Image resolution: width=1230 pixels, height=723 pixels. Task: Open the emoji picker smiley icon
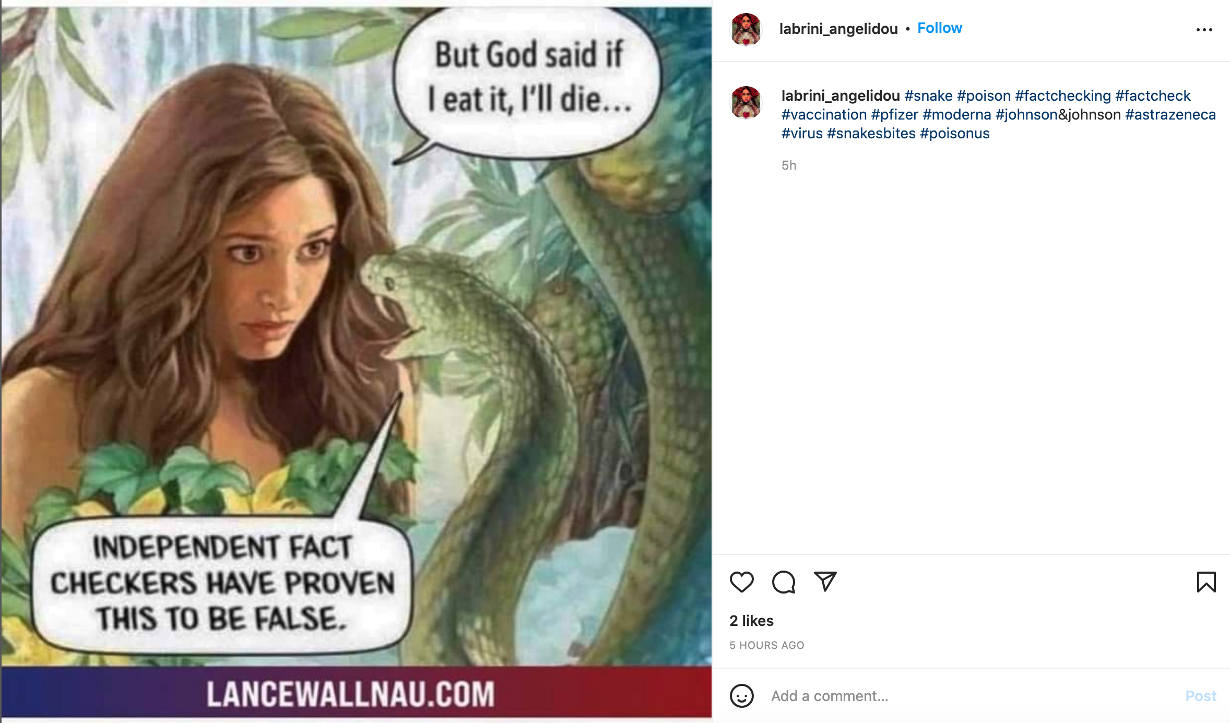(x=741, y=696)
